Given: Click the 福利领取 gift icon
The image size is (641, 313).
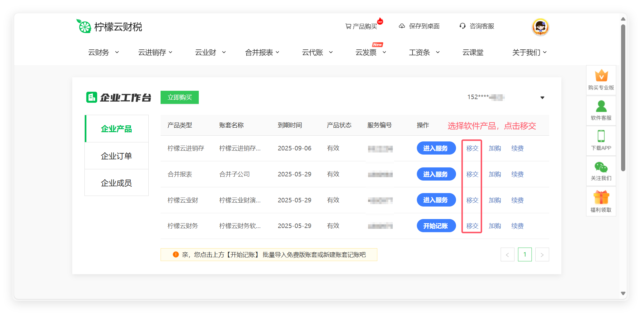Looking at the screenshot, I should [601, 198].
